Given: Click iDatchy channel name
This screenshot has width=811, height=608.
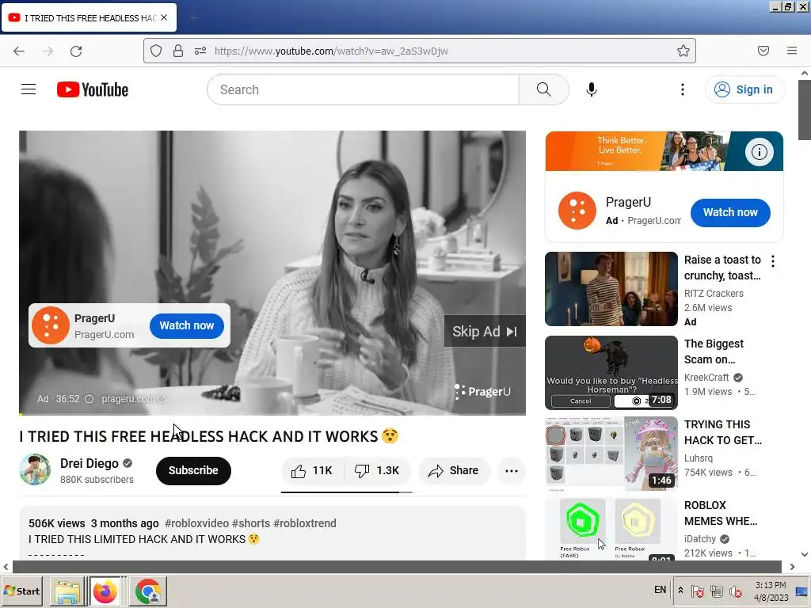Looking at the screenshot, I should coord(700,538).
